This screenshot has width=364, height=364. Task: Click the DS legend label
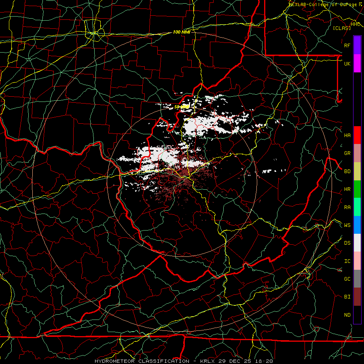347,243
